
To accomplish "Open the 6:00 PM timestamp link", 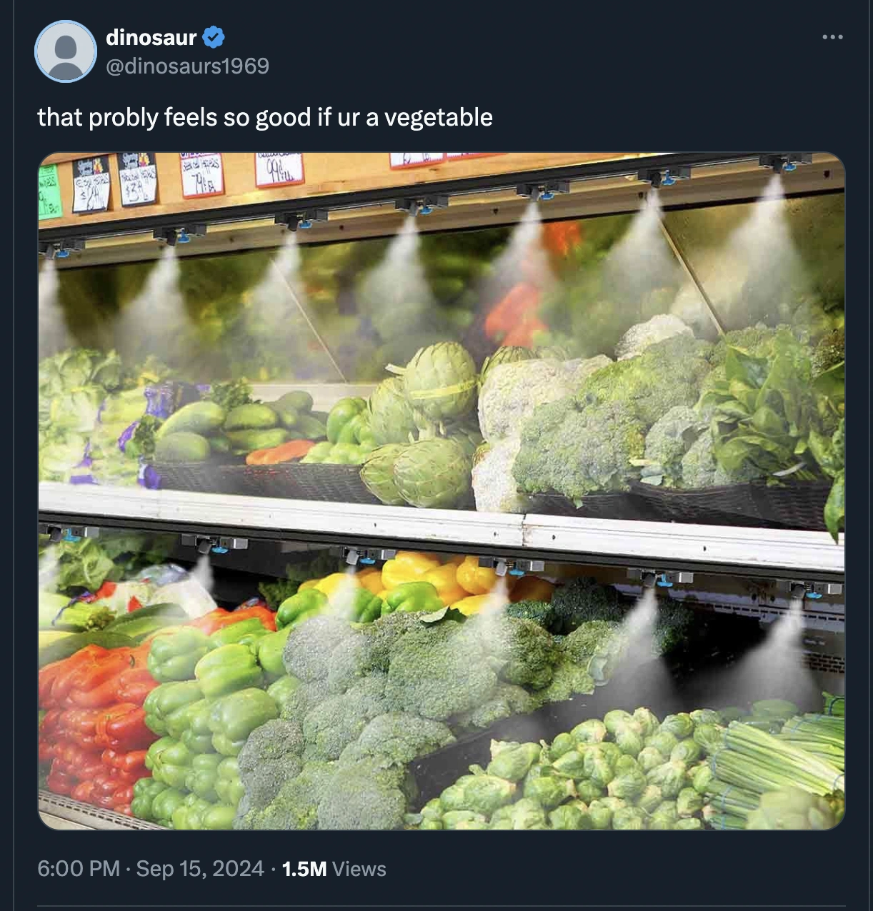I will (x=78, y=869).
